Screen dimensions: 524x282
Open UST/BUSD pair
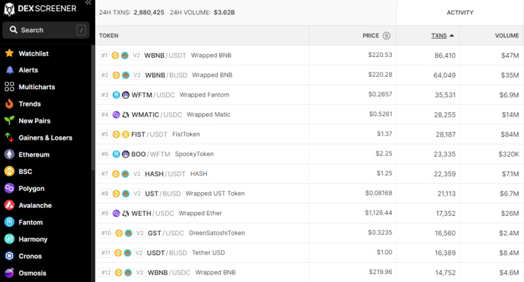[309, 193]
